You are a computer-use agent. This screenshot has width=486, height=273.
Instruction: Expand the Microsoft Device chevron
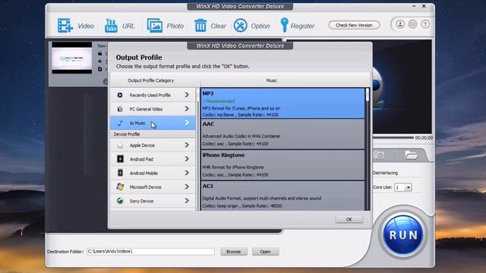[187, 187]
